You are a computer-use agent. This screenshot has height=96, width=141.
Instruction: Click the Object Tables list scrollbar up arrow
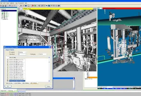click(49, 58)
